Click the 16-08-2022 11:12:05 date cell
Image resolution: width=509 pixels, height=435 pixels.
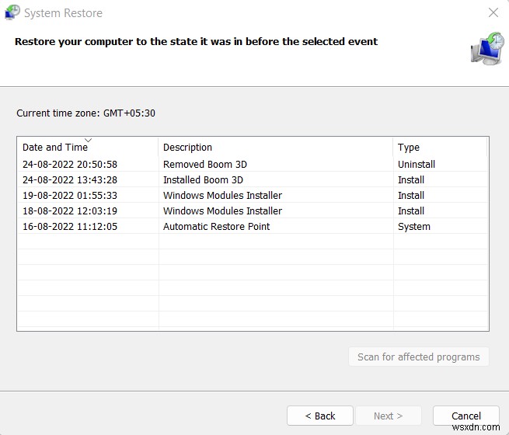coord(70,227)
